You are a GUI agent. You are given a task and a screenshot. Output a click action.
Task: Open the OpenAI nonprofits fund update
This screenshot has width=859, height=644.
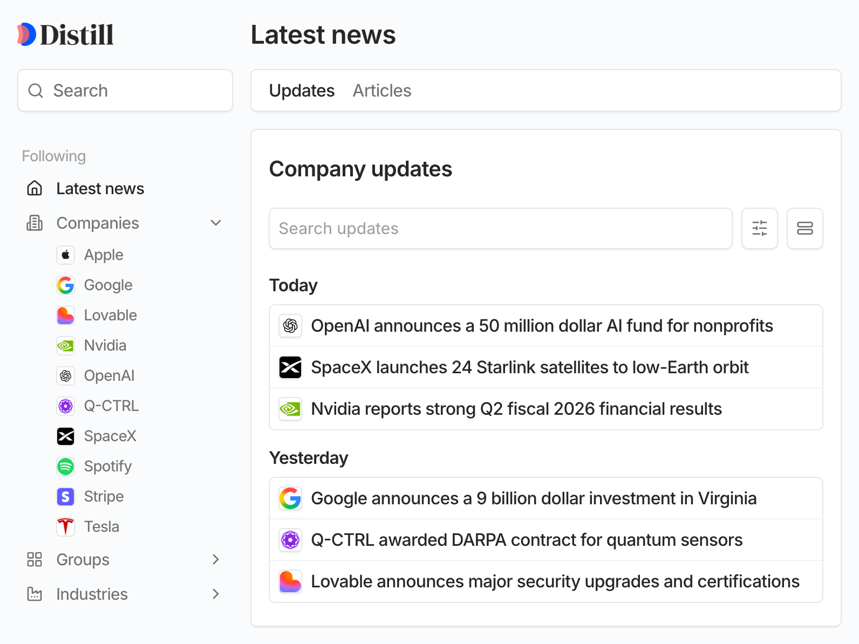click(542, 326)
